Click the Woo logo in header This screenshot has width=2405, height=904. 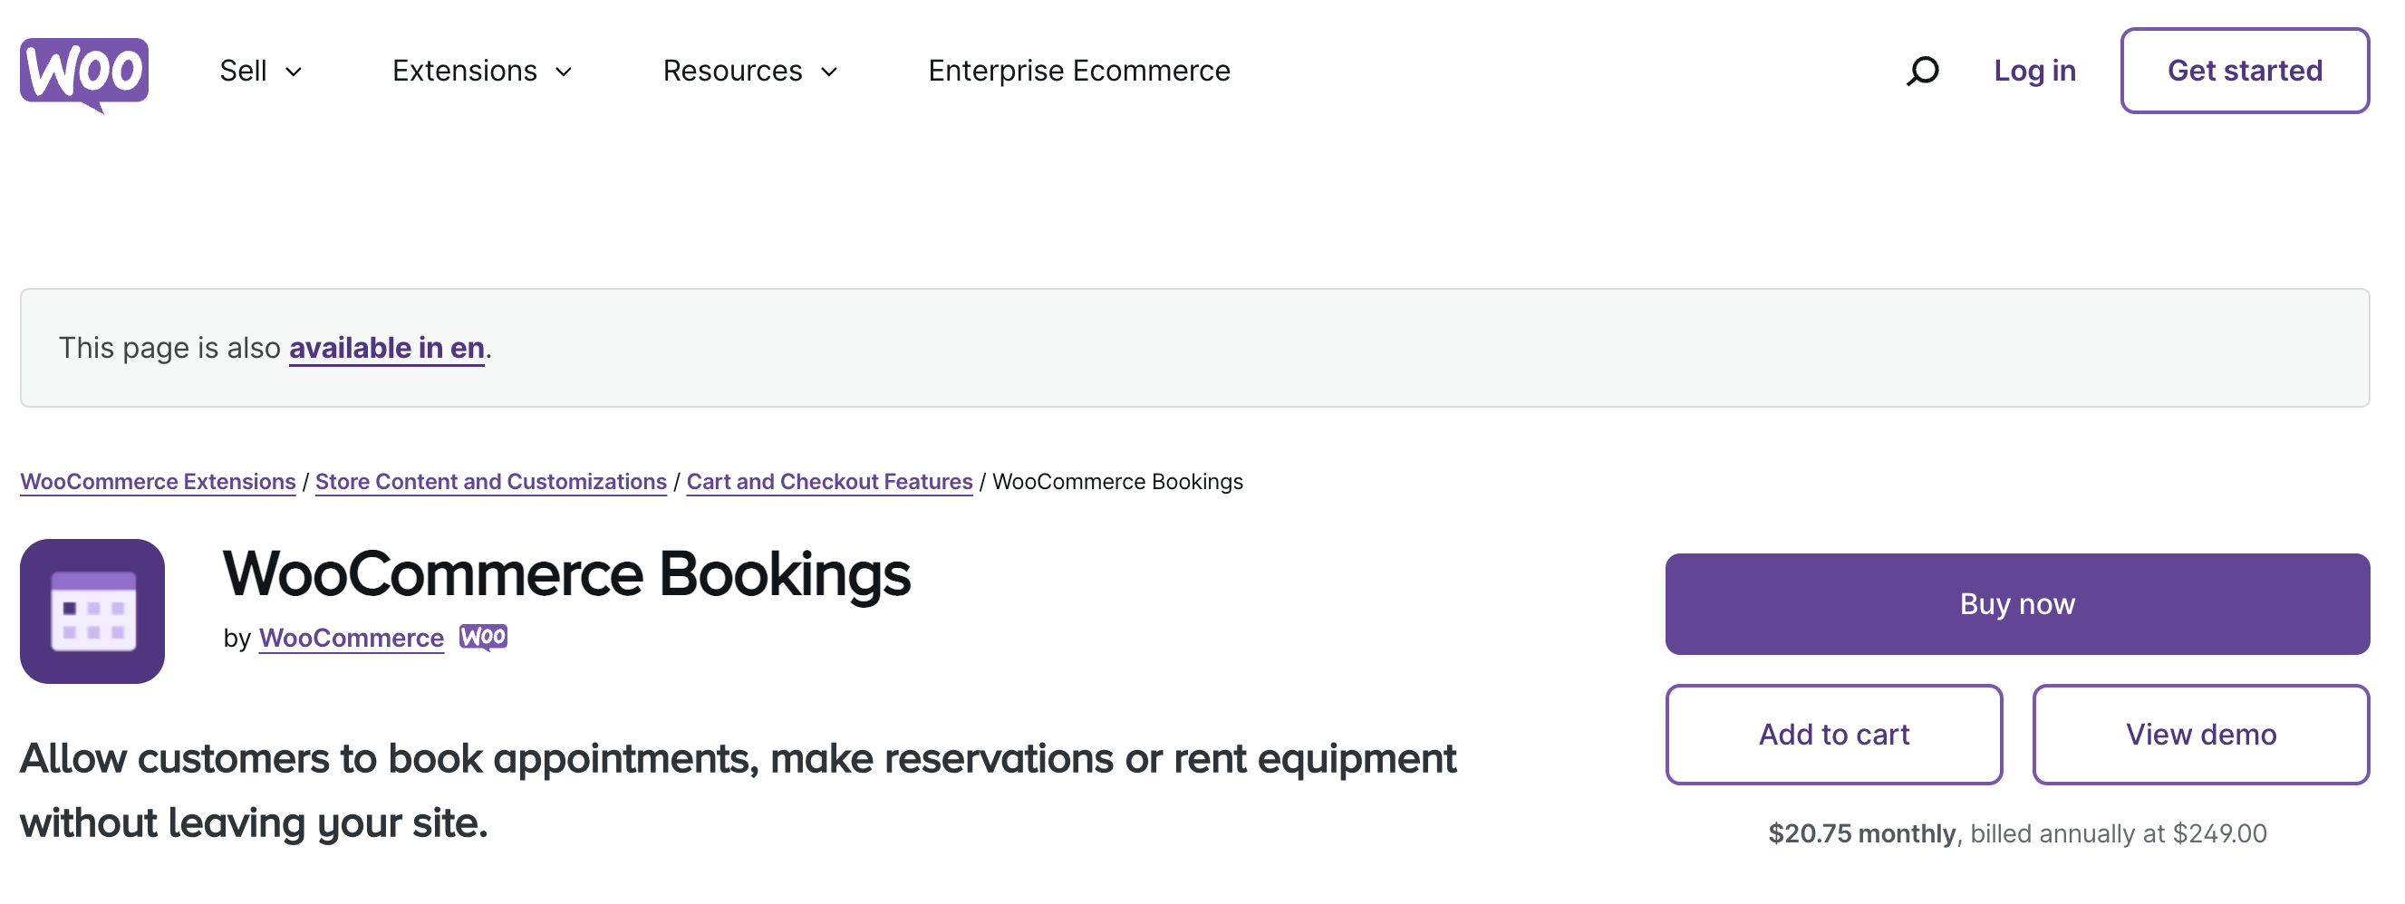tap(84, 72)
